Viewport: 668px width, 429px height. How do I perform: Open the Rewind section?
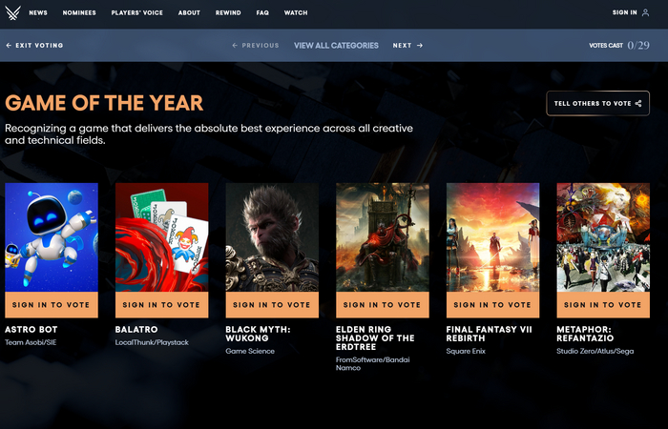tap(228, 12)
